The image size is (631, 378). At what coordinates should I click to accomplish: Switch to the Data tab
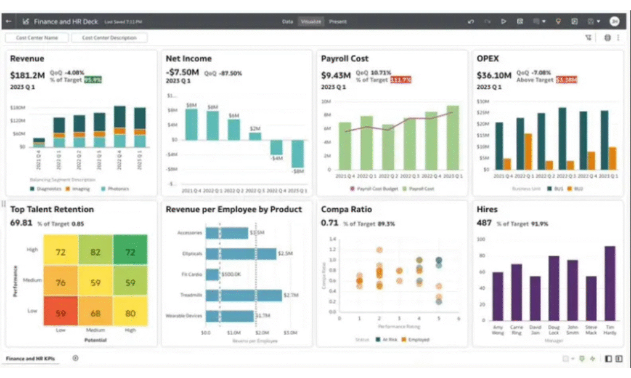point(287,22)
